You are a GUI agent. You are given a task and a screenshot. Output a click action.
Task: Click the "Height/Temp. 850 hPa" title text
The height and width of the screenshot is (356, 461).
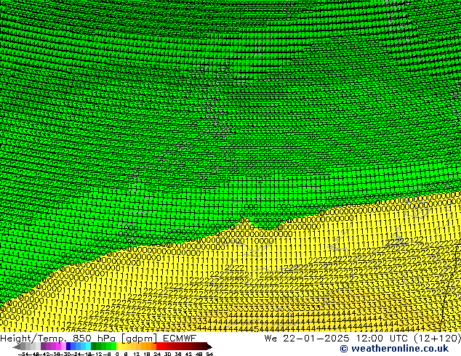point(59,339)
